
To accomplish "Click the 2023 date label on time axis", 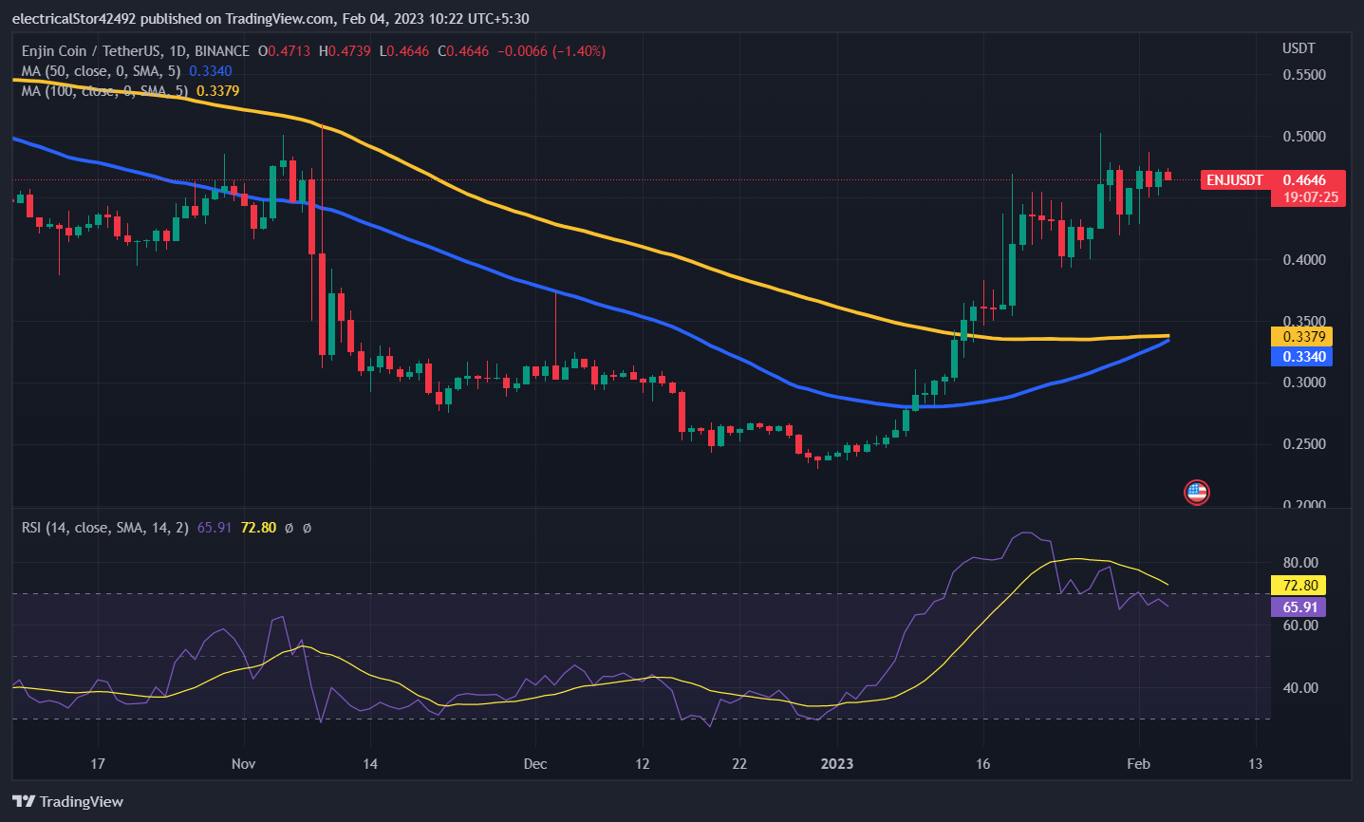I will coord(837,764).
